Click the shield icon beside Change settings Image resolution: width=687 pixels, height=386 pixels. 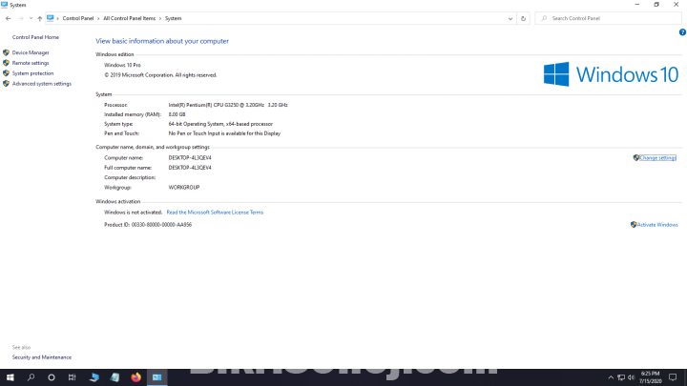(636, 157)
